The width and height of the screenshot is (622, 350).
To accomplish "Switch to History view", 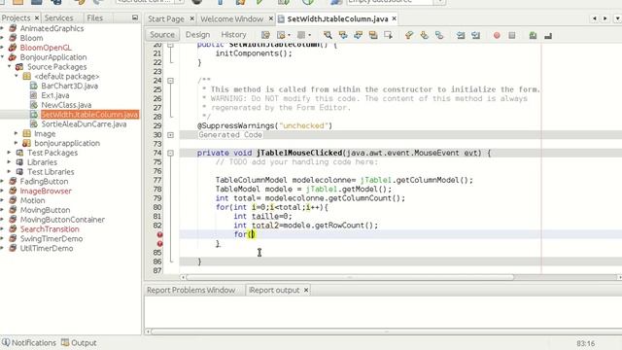I will pyautogui.click(x=233, y=35).
